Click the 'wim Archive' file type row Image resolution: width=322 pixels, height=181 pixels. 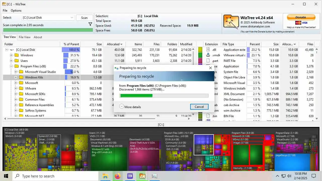tap(256, 110)
